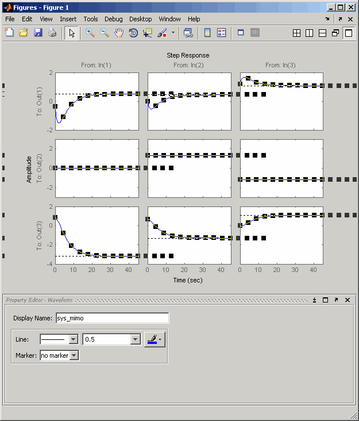Click the line color picker button
The image size is (359, 421).
[x=152, y=339]
